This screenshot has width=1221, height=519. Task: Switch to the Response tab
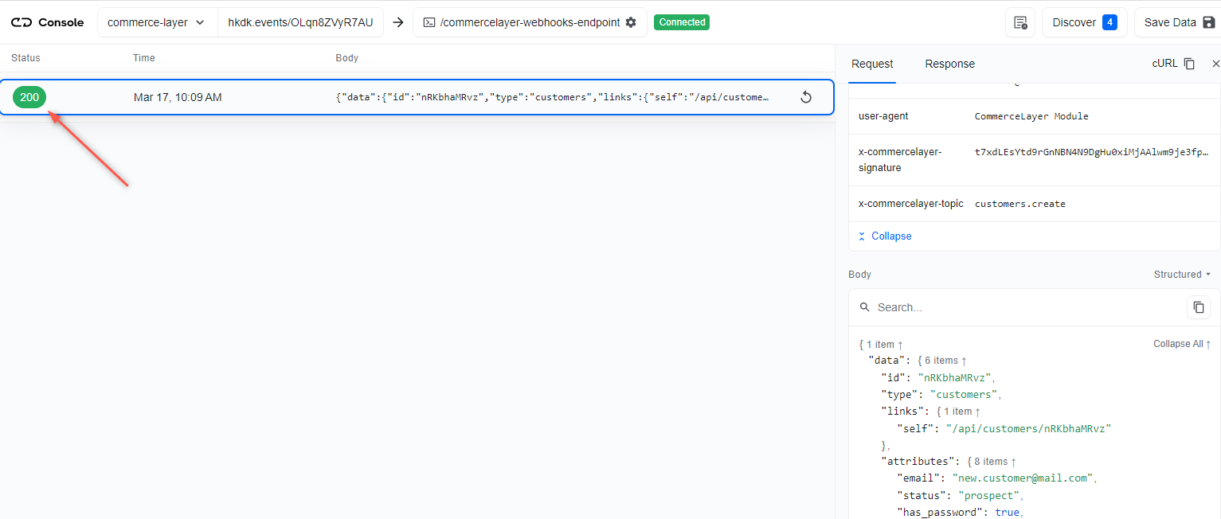[x=949, y=64]
